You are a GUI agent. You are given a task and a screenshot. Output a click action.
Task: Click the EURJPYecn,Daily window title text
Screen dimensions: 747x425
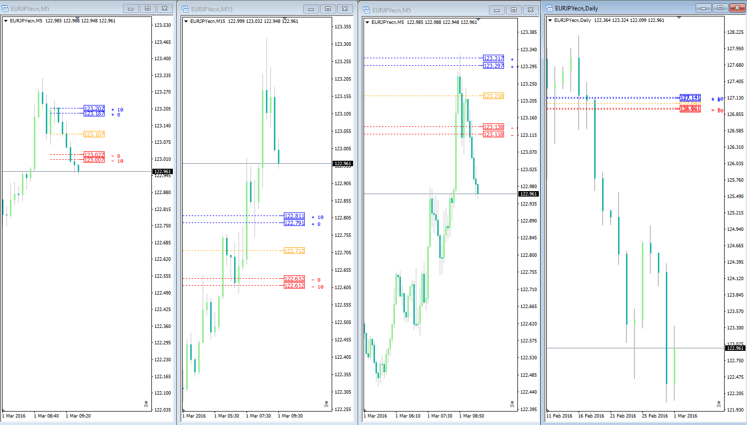point(577,8)
